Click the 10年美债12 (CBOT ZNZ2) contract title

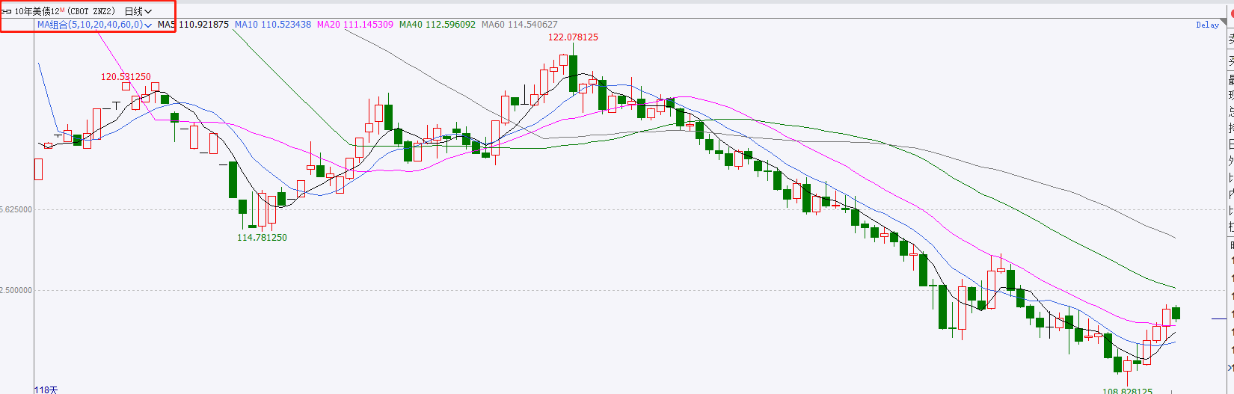65,11
